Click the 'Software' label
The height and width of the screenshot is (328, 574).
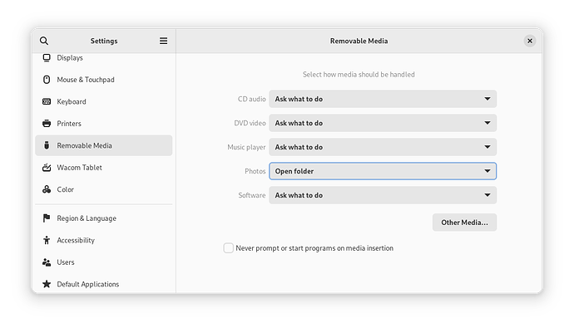tap(252, 195)
